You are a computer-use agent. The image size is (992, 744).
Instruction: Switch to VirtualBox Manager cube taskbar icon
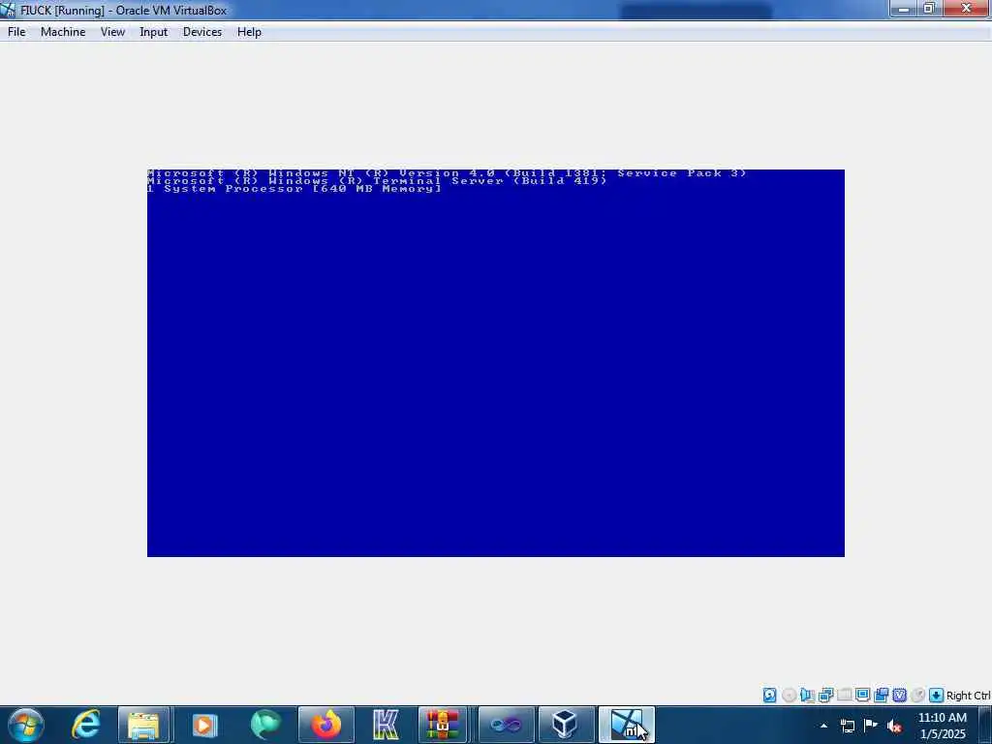coord(565,725)
